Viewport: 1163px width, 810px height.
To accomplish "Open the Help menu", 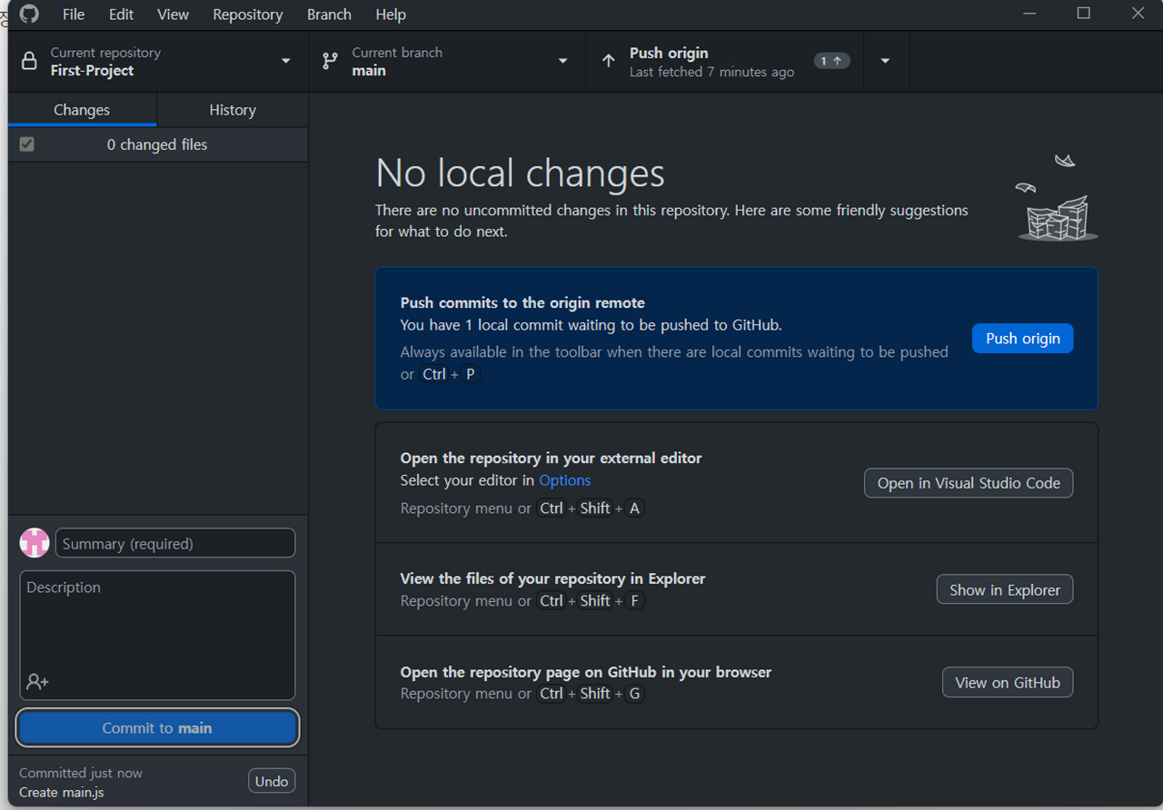I will [x=391, y=15].
